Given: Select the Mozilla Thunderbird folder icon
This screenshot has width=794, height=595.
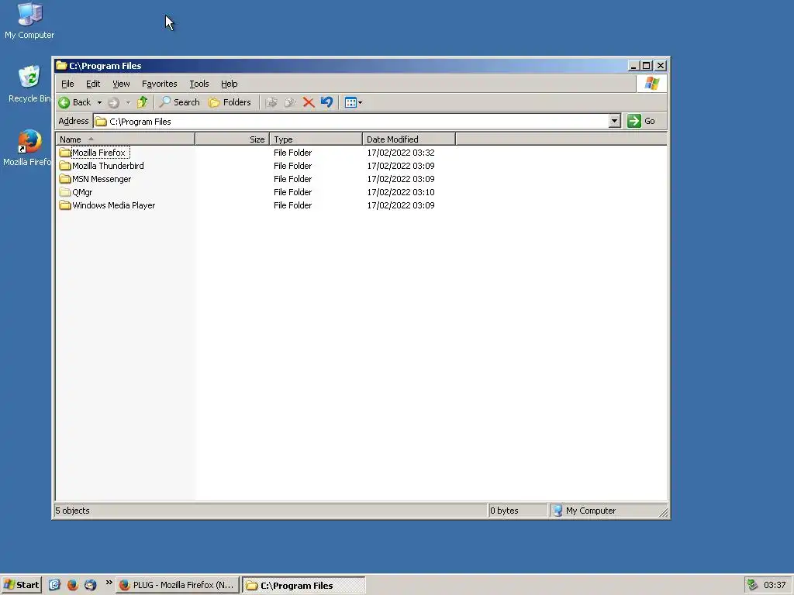Looking at the screenshot, I should coord(65,166).
